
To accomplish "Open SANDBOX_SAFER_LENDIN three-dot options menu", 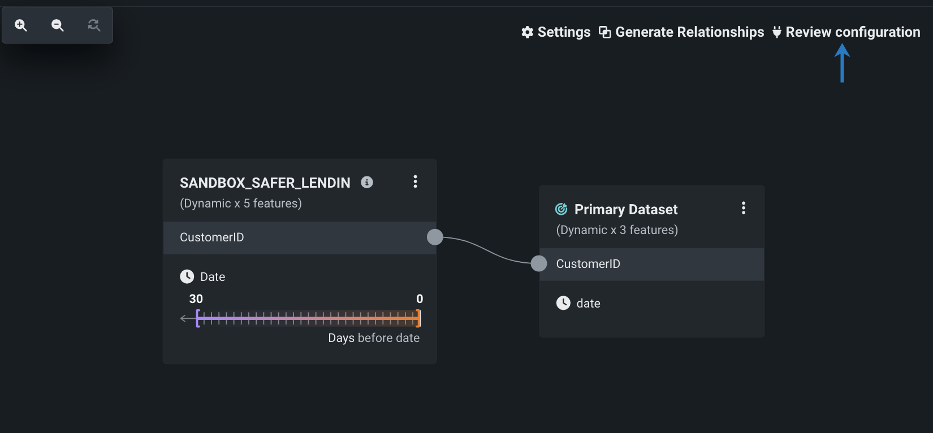I will [x=415, y=181].
